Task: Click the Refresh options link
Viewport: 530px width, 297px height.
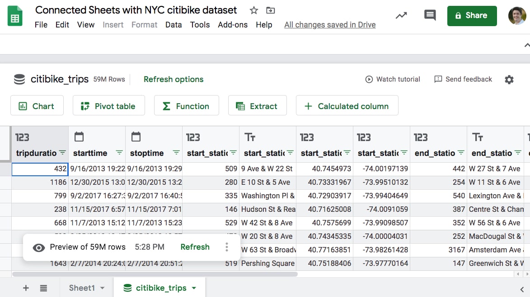Action: pyautogui.click(x=174, y=79)
